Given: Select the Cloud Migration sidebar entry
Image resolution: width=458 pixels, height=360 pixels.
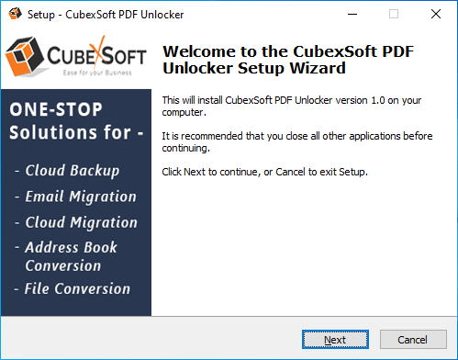Looking at the screenshot, I should point(82,222).
